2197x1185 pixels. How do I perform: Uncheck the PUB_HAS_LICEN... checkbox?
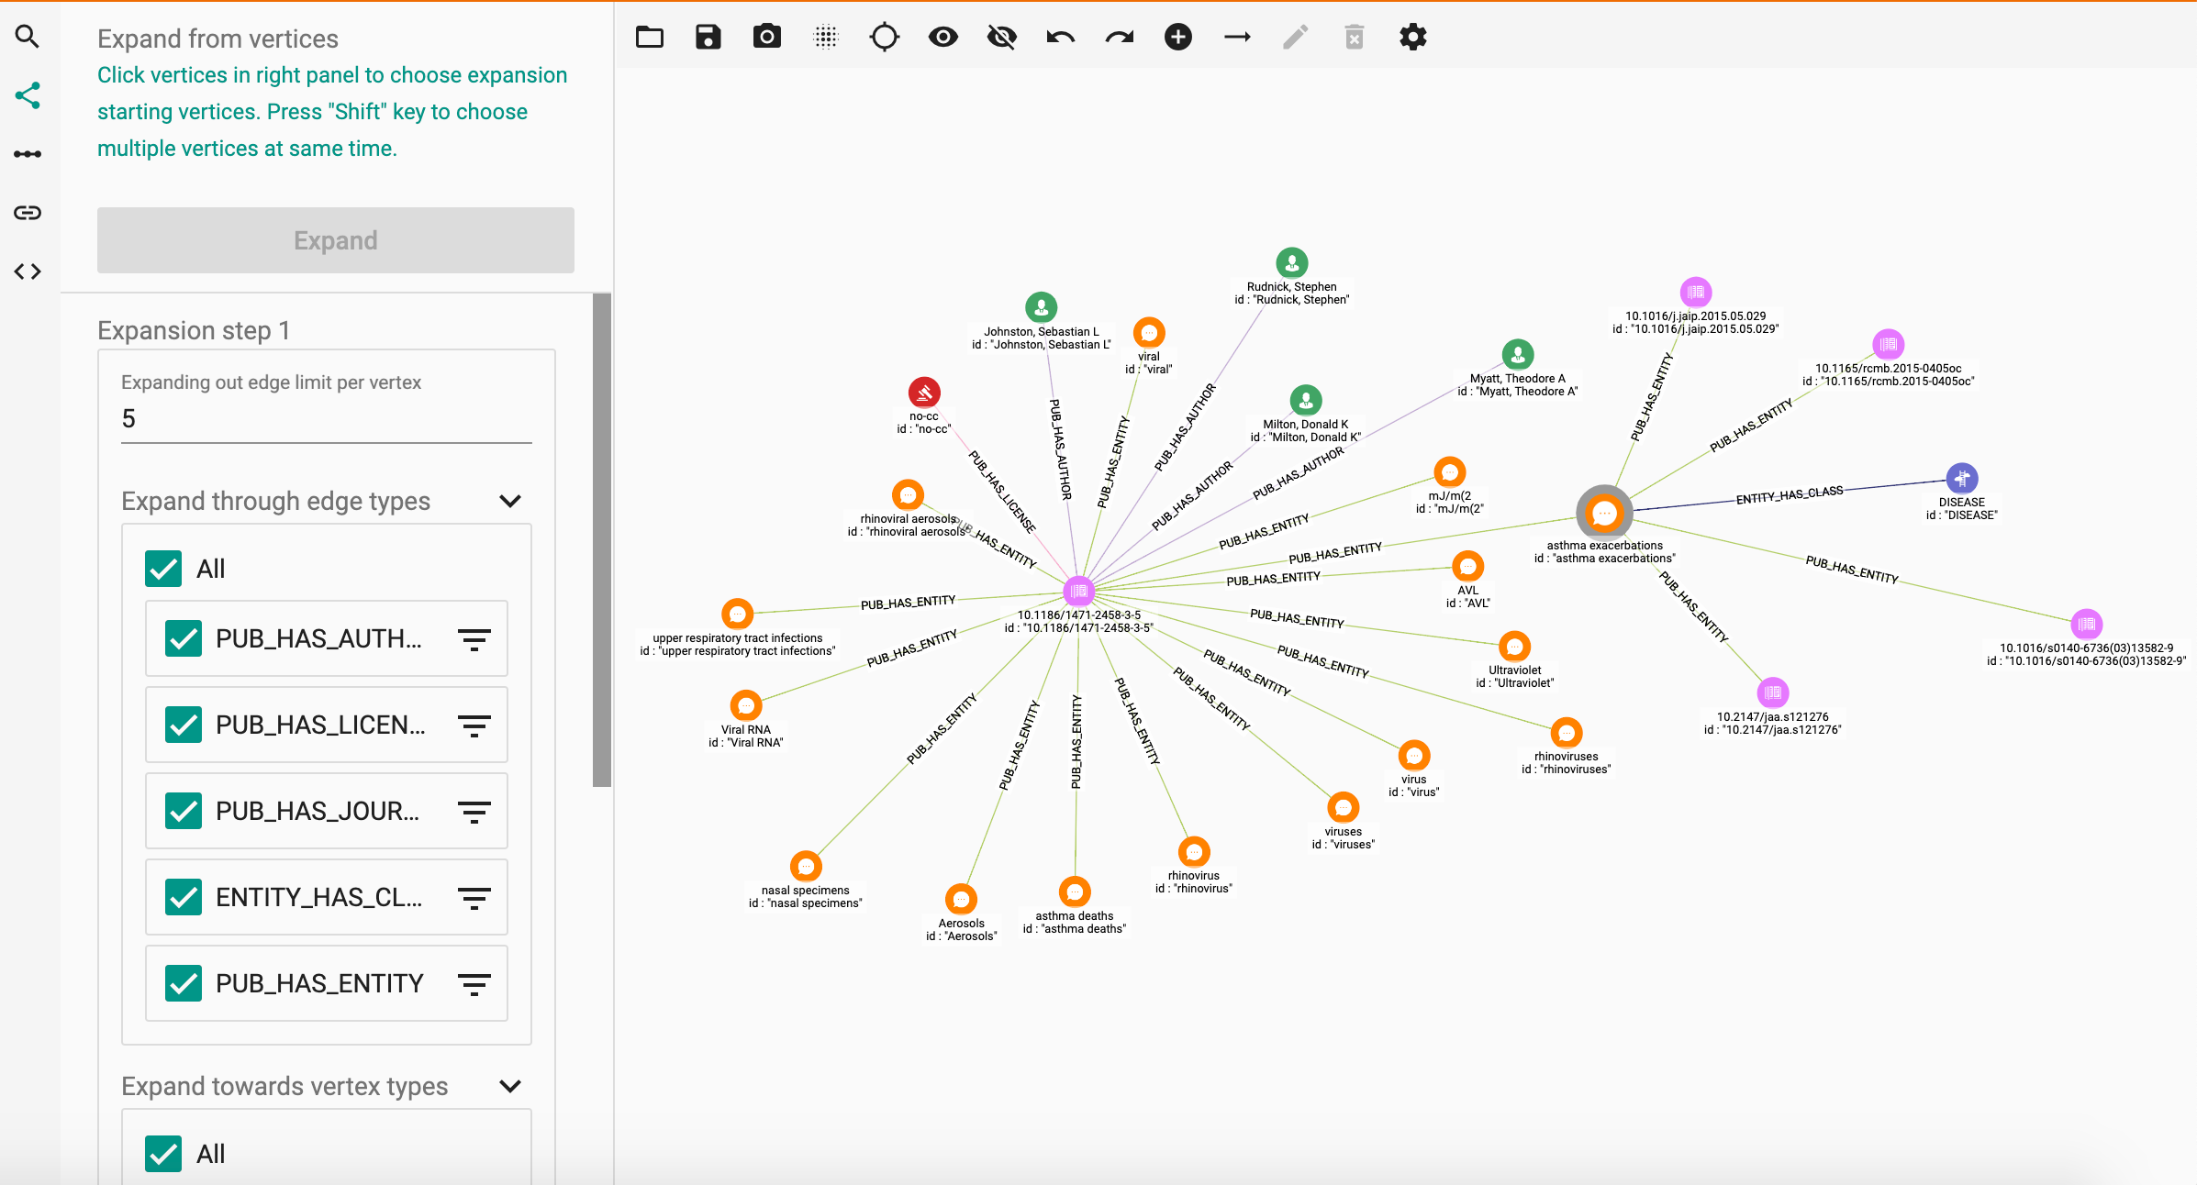pyautogui.click(x=184, y=725)
